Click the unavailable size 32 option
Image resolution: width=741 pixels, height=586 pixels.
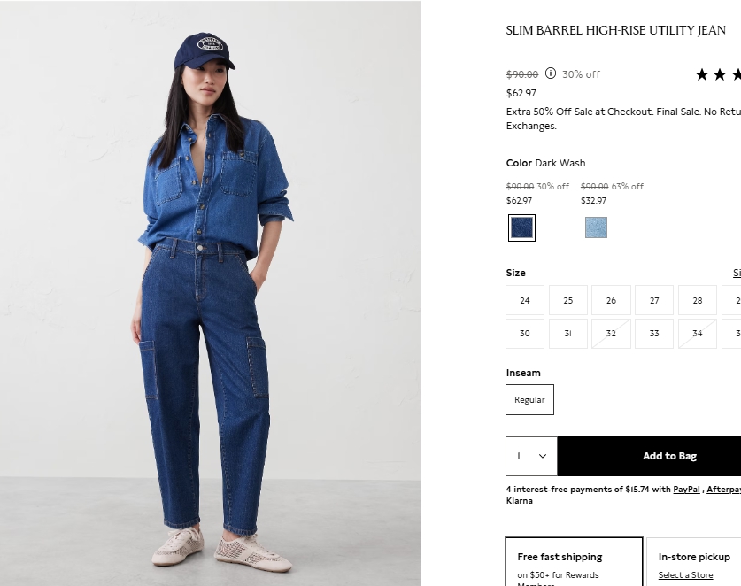pyautogui.click(x=611, y=334)
